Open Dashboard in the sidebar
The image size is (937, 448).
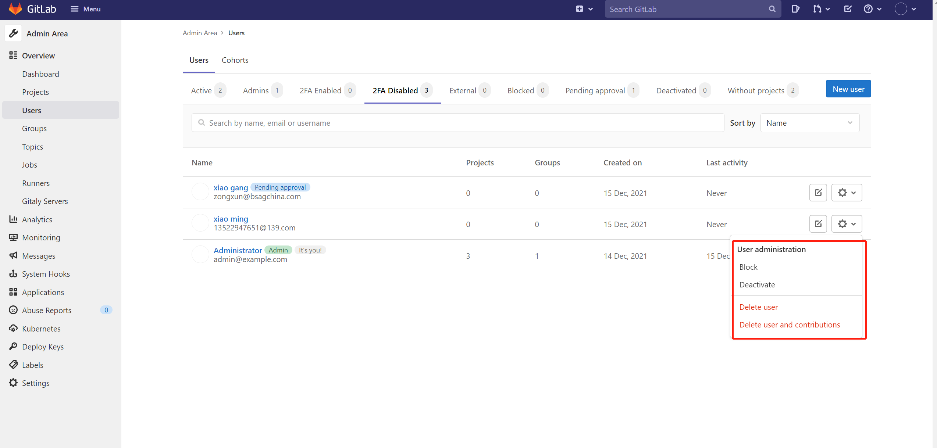click(40, 74)
